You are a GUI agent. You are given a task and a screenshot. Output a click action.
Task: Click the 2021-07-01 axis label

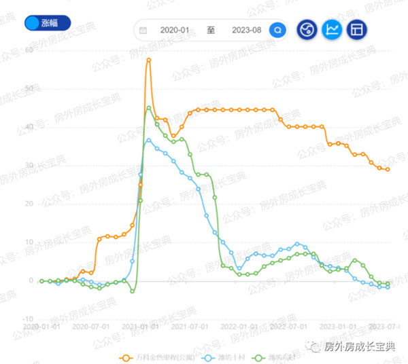190,327
